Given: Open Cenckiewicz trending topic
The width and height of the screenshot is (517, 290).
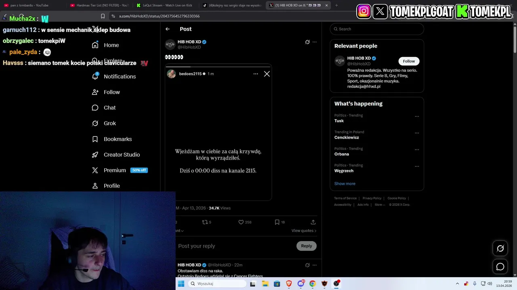Looking at the screenshot, I should pyautogui.click(x=347, y=137).
